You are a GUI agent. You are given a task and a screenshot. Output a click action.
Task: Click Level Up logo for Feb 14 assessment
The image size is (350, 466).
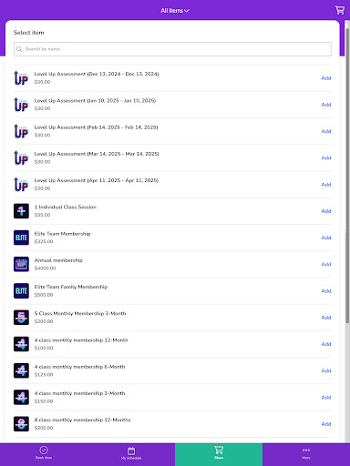(21, 131)
